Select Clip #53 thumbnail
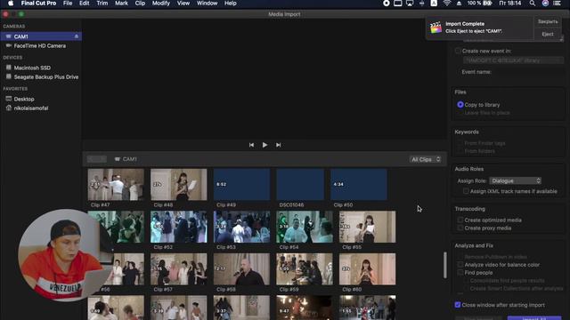 (x=241, y=227)
